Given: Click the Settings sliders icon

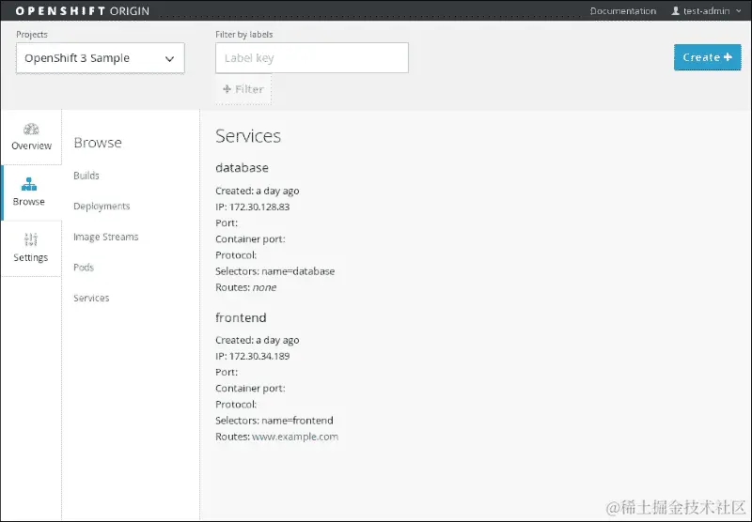Looking at the screenshot, I should pyautogui.click(x=31, y=239).
